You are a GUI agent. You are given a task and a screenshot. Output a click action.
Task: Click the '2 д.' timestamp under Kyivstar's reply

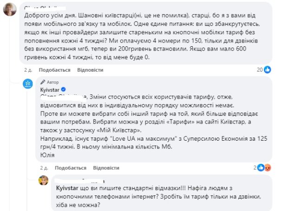(44, 167)
